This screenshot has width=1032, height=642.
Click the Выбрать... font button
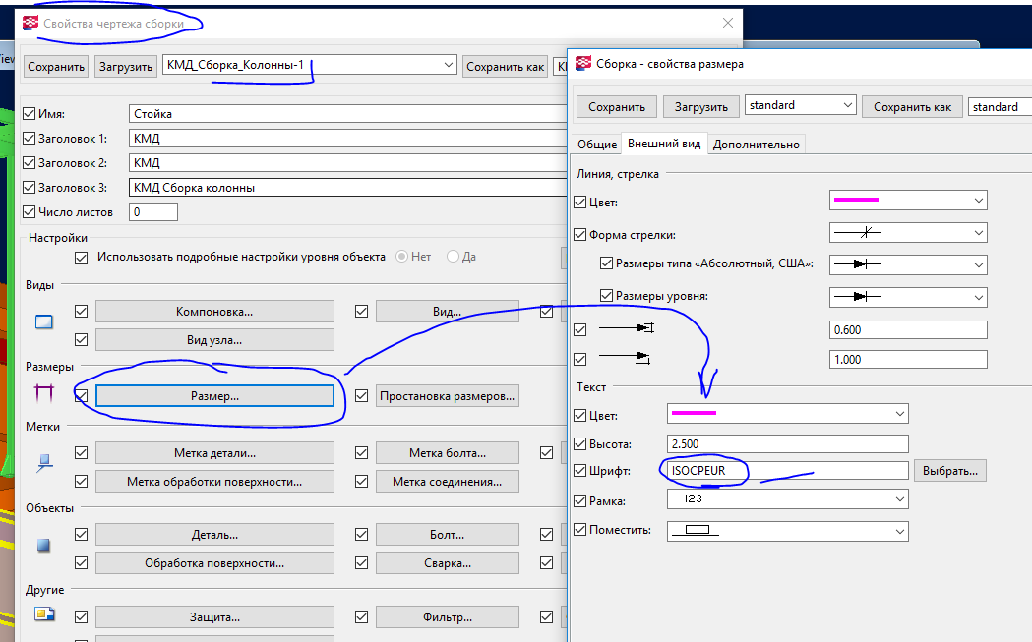(x=950, y=471)
